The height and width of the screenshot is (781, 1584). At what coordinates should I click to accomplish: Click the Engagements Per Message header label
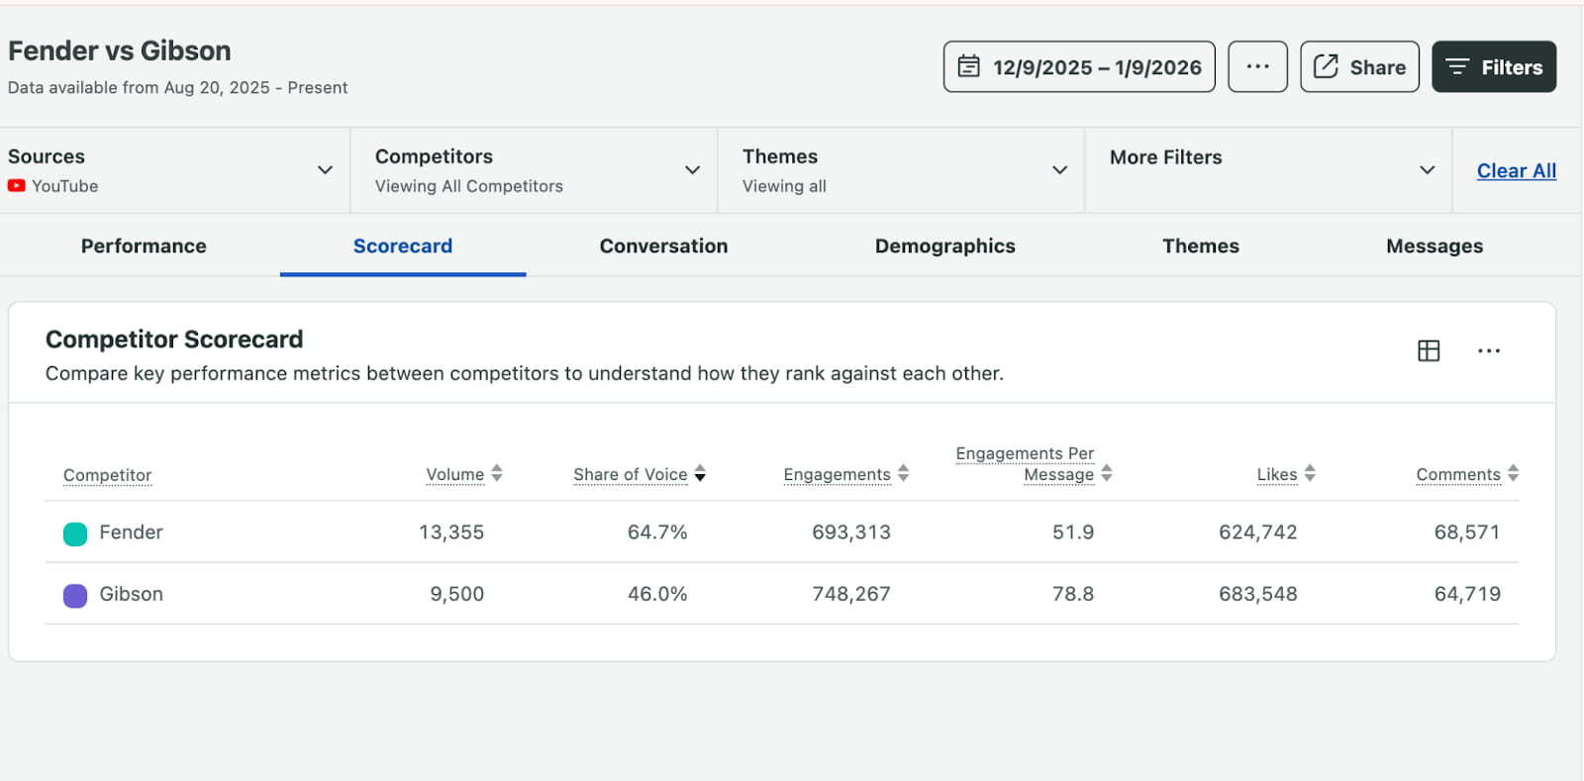(x=1025, y=463)
